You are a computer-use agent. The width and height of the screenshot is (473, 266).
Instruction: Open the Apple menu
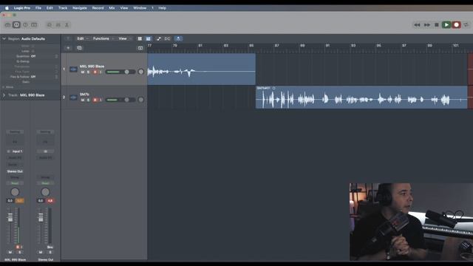click(7, 8)
